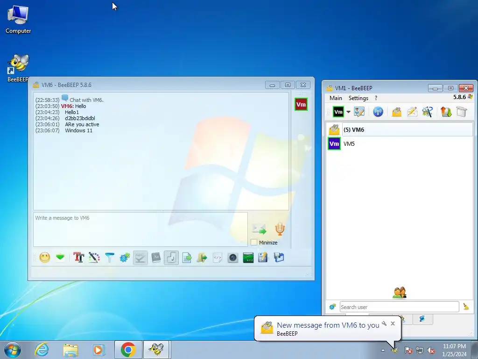Open the chat font selector (TT icon)
This screenshot has width=478, height=359.
click(x=78, y=258)
